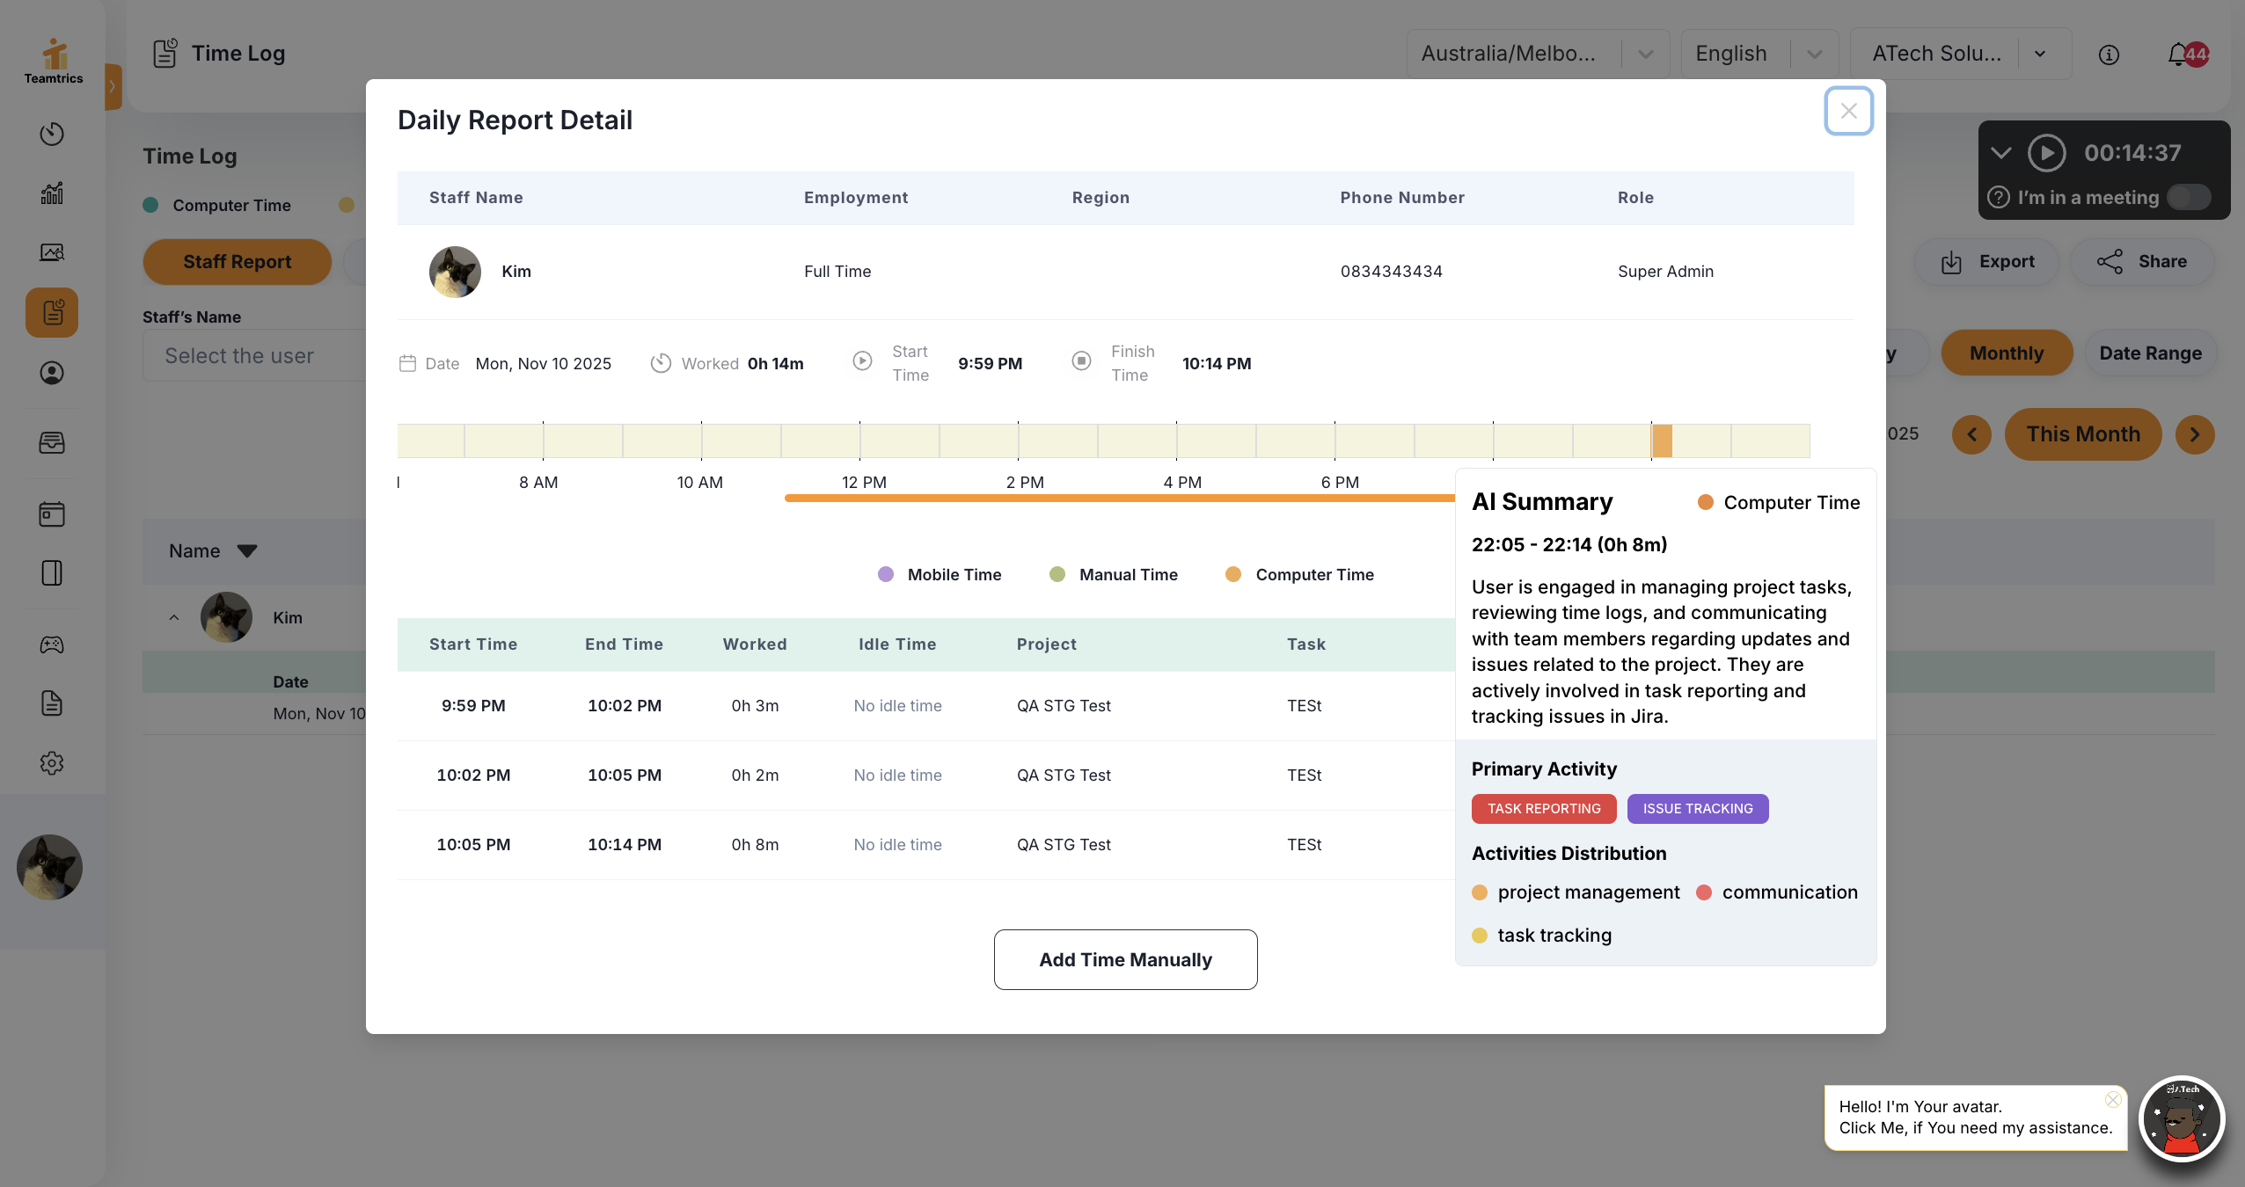Open the timer clock sidebar icon

52,134
